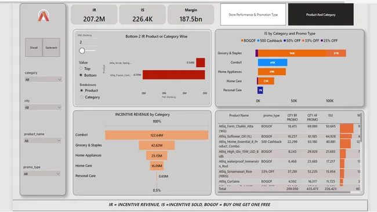Click the 50% OFF legend marker
Viewport: 377px width, 212px height.
[285, 41]
